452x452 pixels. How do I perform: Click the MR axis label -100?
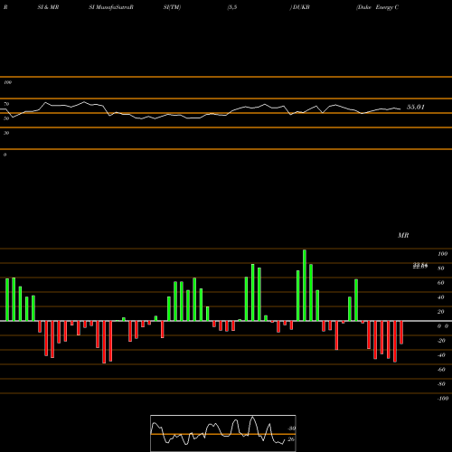[442, 399]
